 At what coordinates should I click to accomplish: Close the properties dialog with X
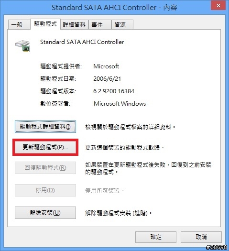click(218, 6)
